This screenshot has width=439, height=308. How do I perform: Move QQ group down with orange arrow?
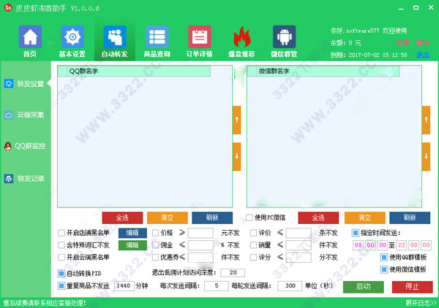[x=237, y=156]
